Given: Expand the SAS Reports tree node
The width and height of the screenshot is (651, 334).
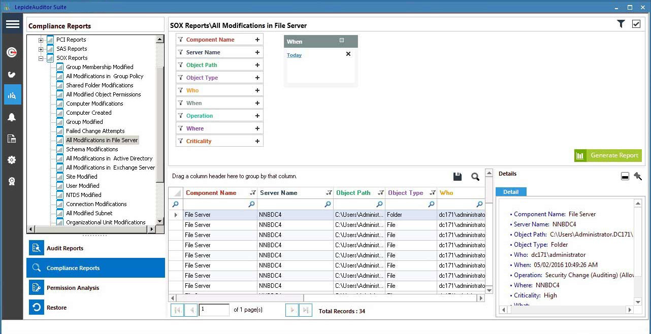Looking at the screenshot, I should click(41, 49).
